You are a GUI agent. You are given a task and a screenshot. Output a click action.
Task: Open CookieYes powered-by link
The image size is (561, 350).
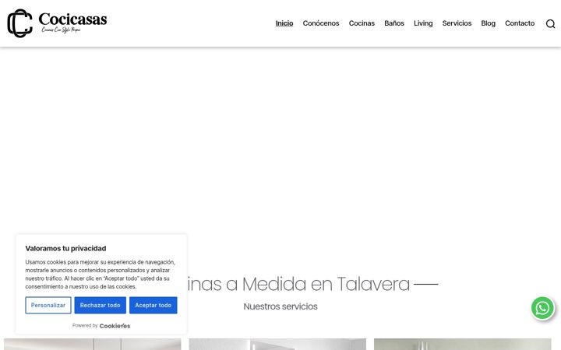pos(115,326)
